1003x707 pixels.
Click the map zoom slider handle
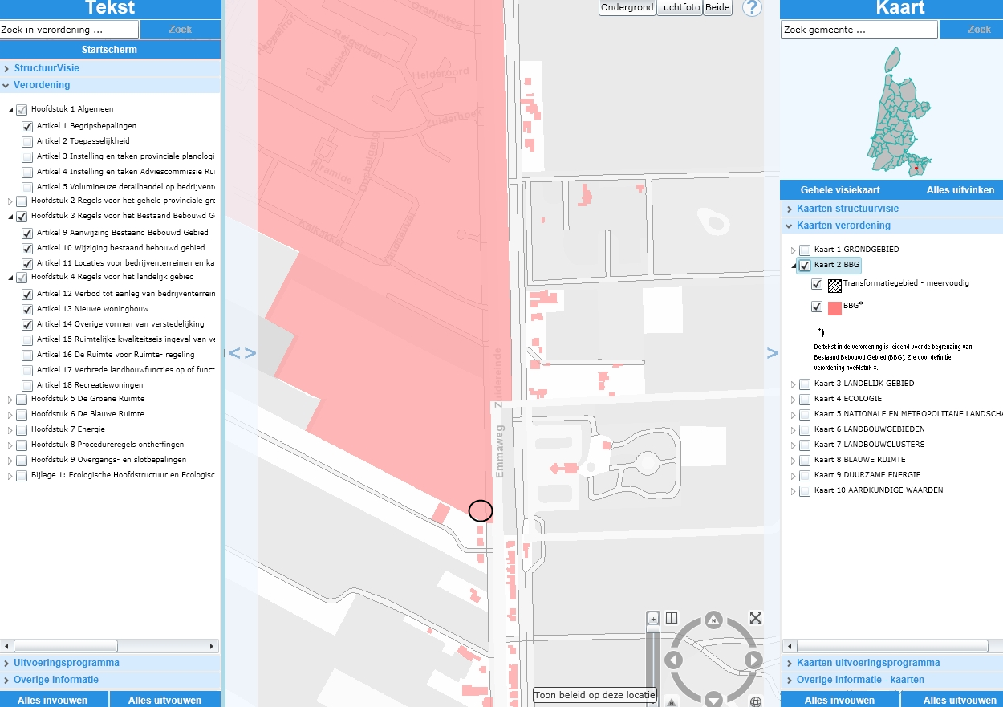653,630
